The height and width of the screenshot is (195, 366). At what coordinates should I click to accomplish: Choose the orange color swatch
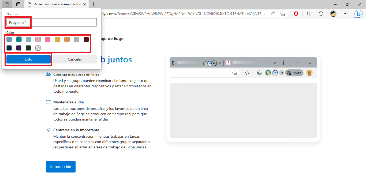67,39
